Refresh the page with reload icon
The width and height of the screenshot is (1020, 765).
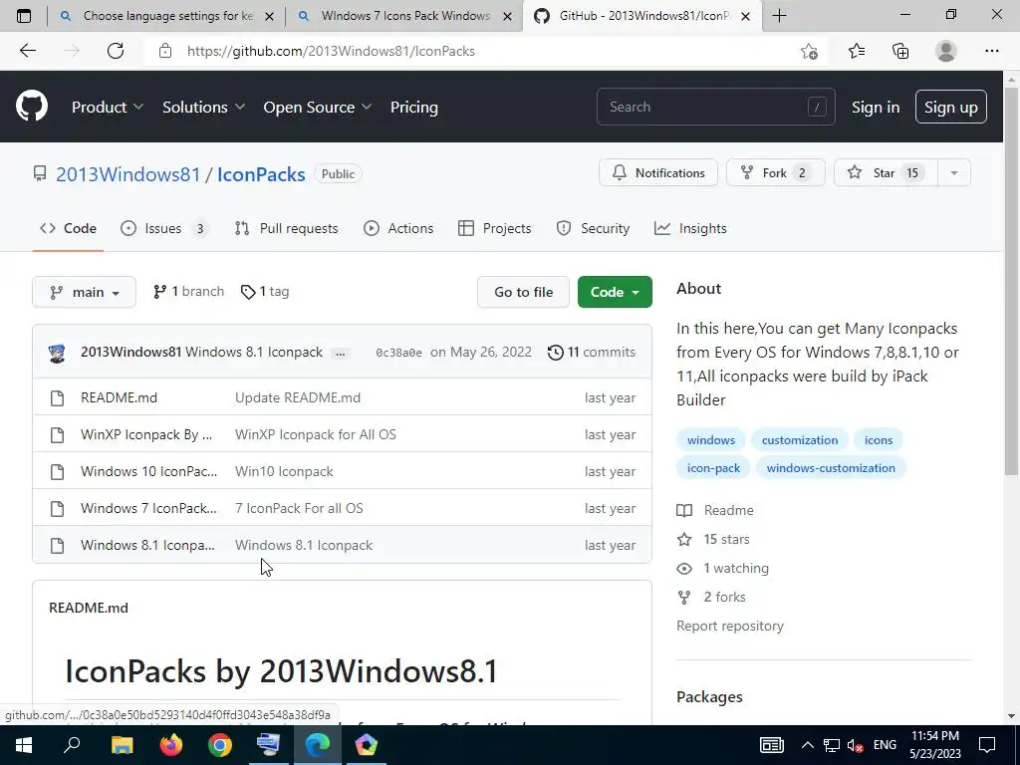click(116, 51)
